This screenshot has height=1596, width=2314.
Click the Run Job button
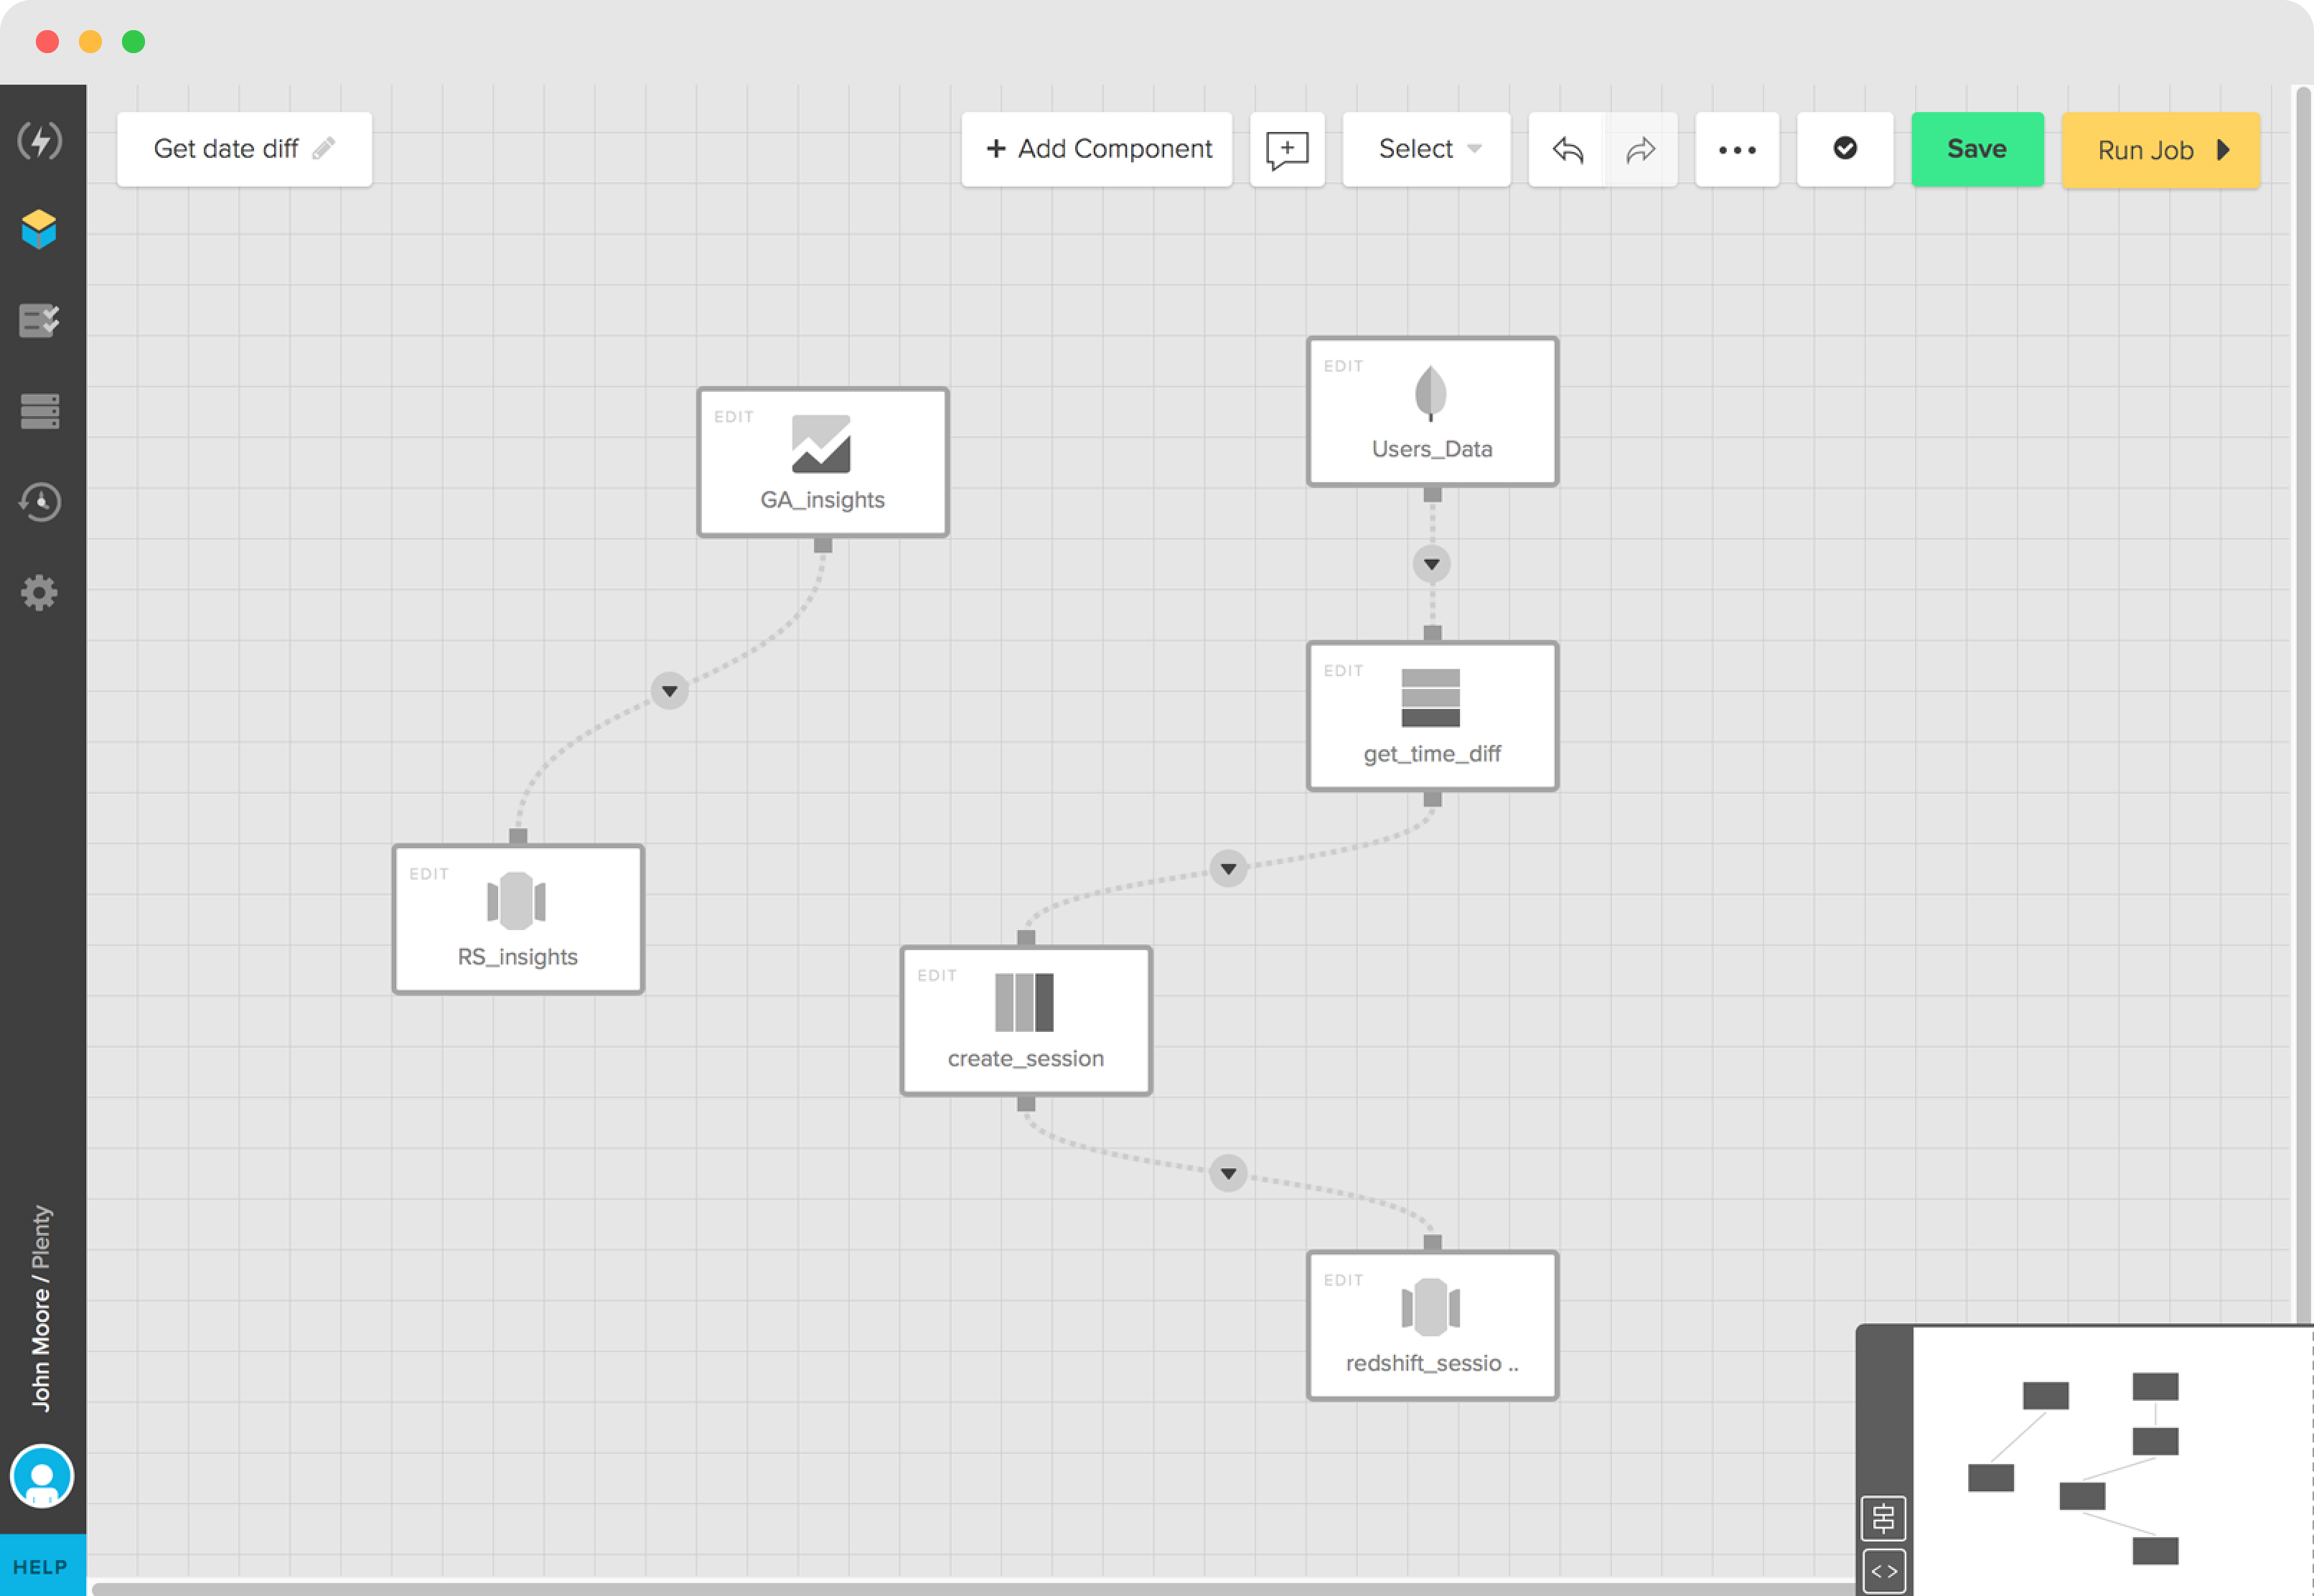coord(2161,150)
